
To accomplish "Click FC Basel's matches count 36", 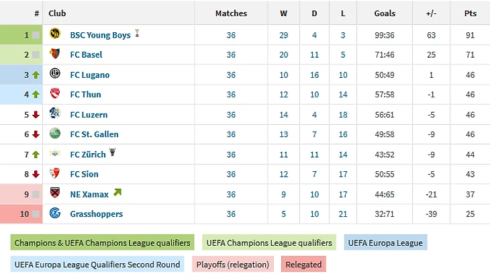I will pyautogui.click(x=231, y=55).
